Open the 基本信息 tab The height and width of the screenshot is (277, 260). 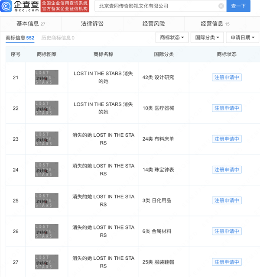pyautogui.click(x=30, y=24)
